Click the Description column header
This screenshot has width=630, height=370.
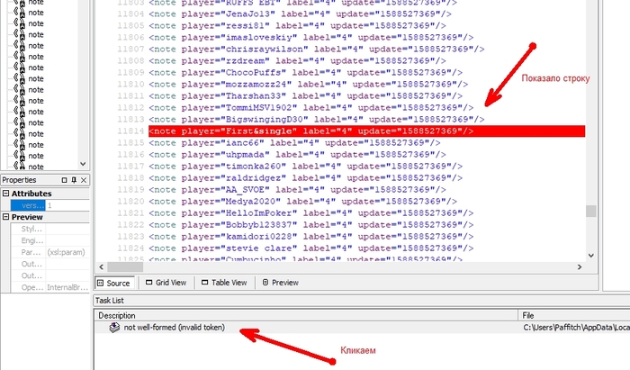(x=306, y=315)
